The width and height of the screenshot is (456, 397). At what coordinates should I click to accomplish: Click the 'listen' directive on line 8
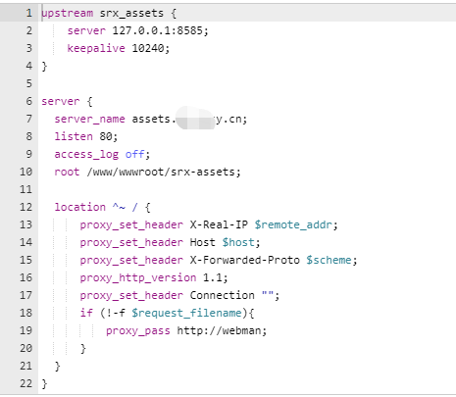(x=74, y=136)
